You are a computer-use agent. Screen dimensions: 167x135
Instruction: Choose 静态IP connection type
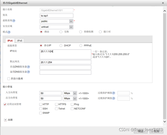(x=41, y=46)
